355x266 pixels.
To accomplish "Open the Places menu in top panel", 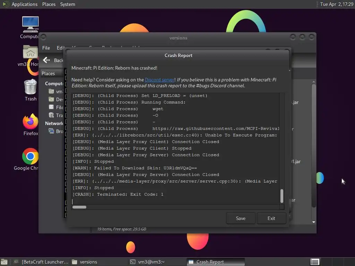I will click(x=49, y=4).
